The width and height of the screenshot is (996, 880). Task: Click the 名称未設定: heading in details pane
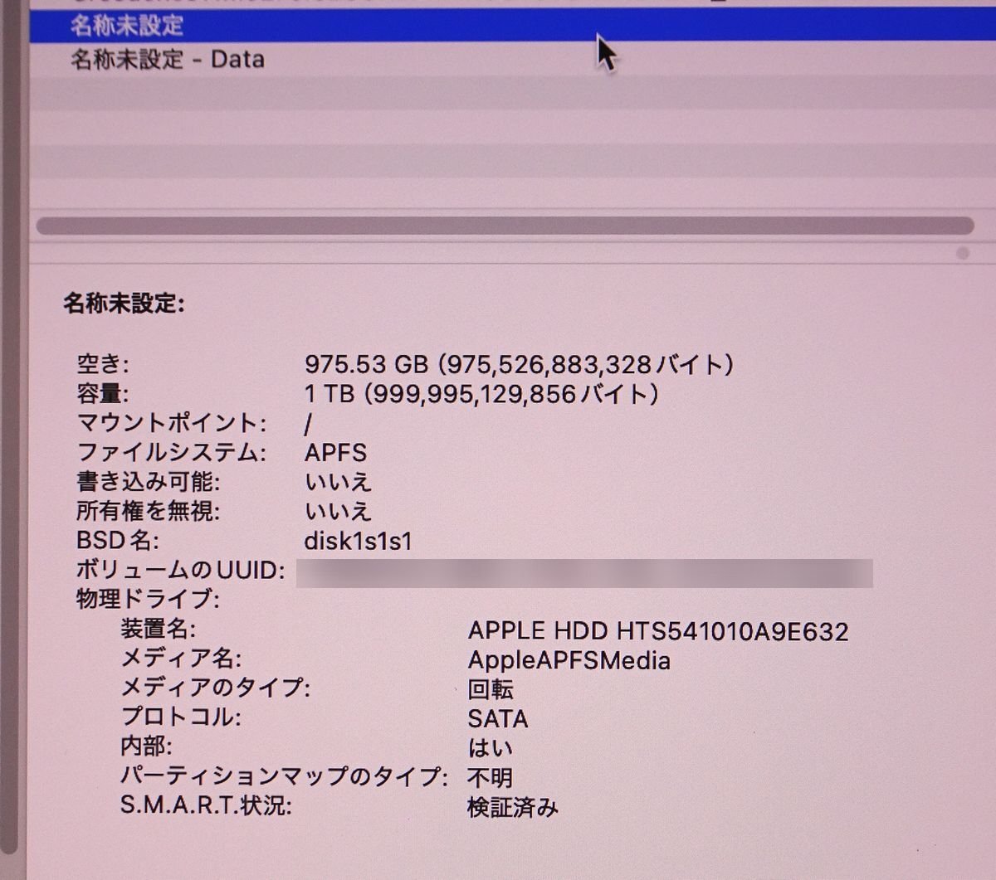[124, 304]
